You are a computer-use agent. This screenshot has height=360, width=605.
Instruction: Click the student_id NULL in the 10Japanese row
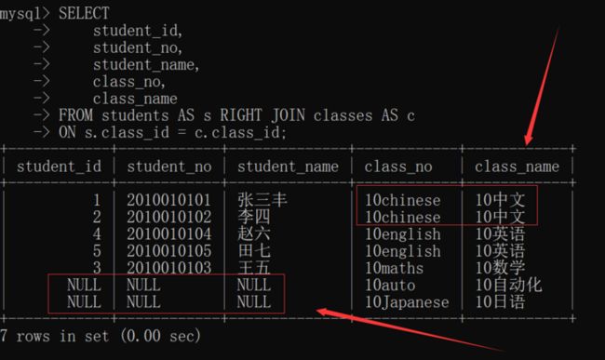84,301
